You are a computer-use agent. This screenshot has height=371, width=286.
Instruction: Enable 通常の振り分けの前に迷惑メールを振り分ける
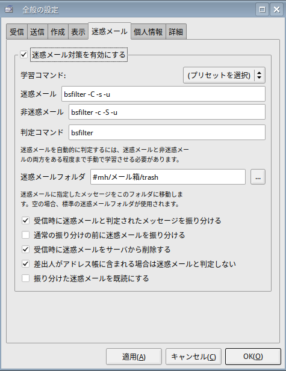point(26,235)
